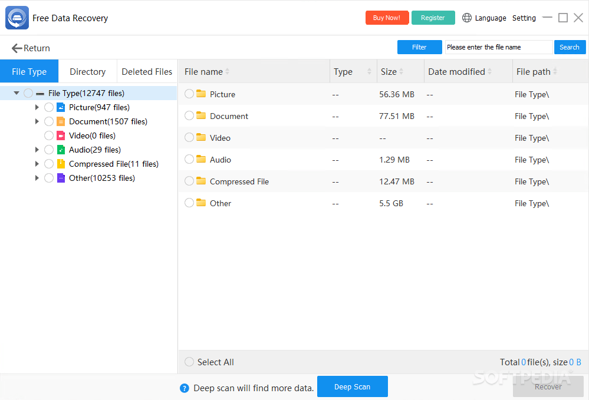Sort by Size using sort arrows
The width and height of the screenshot is (589, 400).
pos(401,71)
